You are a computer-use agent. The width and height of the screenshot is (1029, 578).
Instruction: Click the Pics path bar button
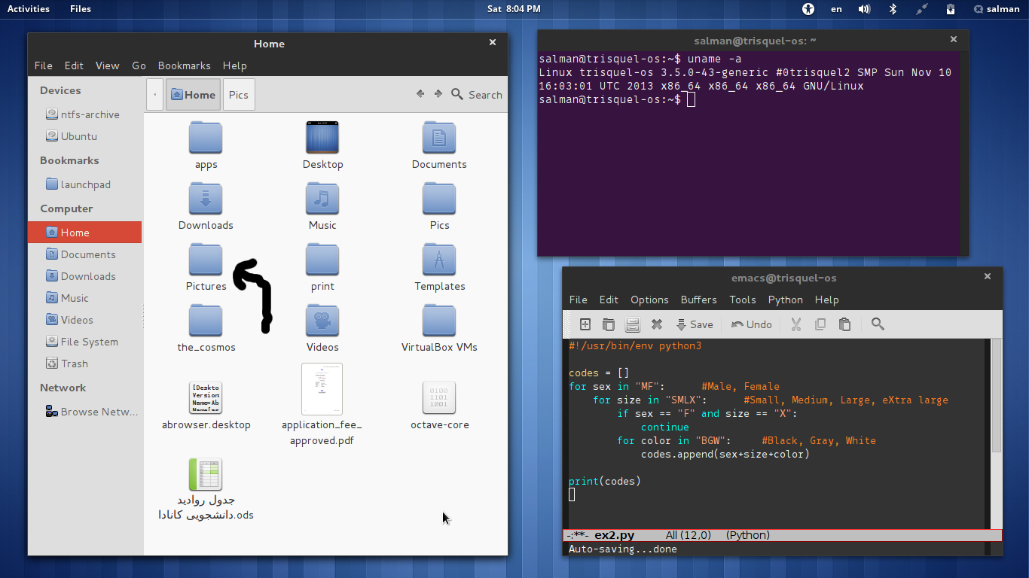(x=239, y=95)
